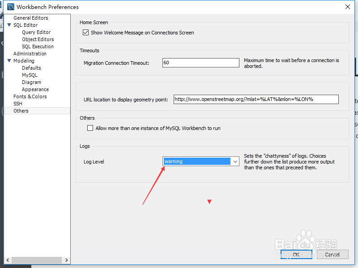Click Cancel to discard changes
358x268 pixels.
(332, 254)
